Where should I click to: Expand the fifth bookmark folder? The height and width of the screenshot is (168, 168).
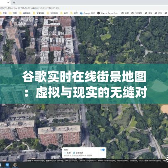coord(52,13)
